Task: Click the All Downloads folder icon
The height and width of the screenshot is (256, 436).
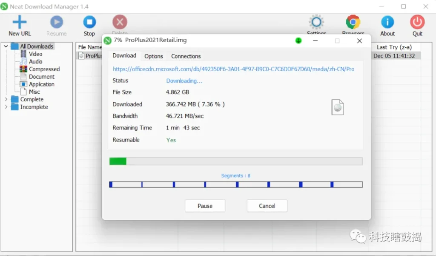Action: click(15, 46)
